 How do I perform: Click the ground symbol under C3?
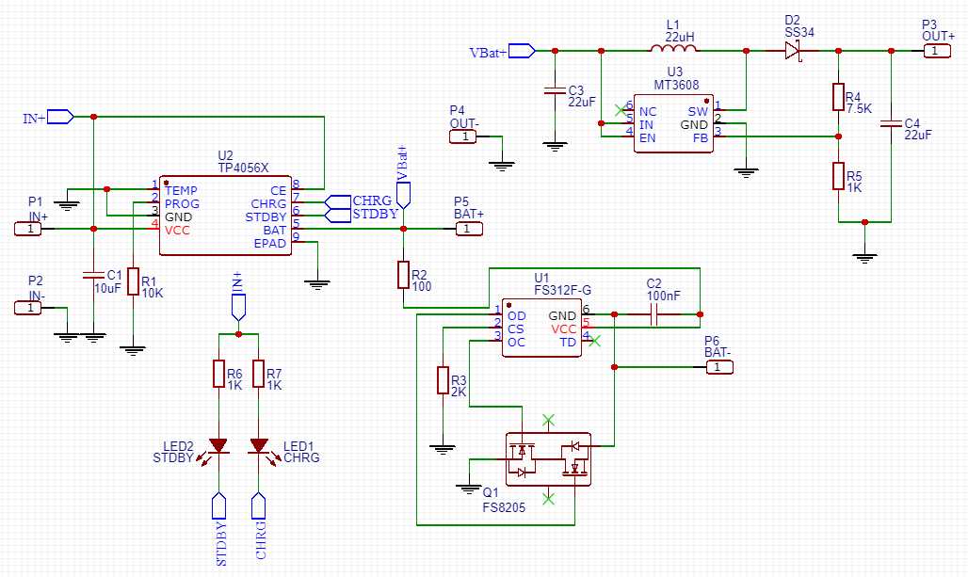555,146
